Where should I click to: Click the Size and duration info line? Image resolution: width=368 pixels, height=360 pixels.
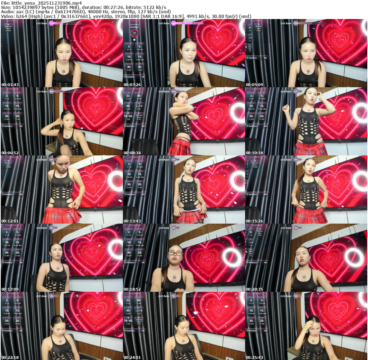tap(83, 7)
